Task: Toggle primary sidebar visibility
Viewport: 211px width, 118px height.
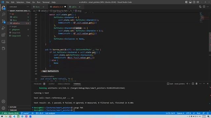Action: [x=187, y=2]
